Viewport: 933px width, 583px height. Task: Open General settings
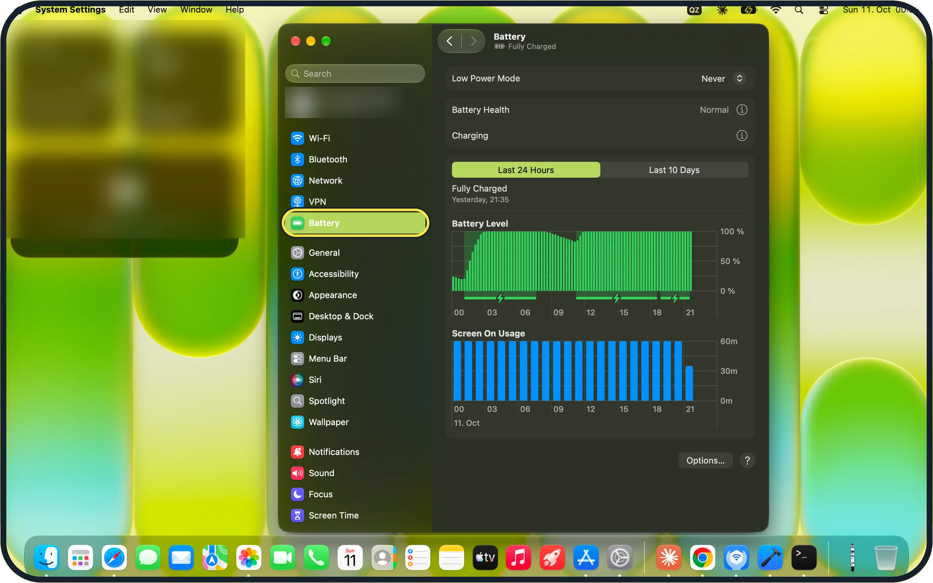355,252
